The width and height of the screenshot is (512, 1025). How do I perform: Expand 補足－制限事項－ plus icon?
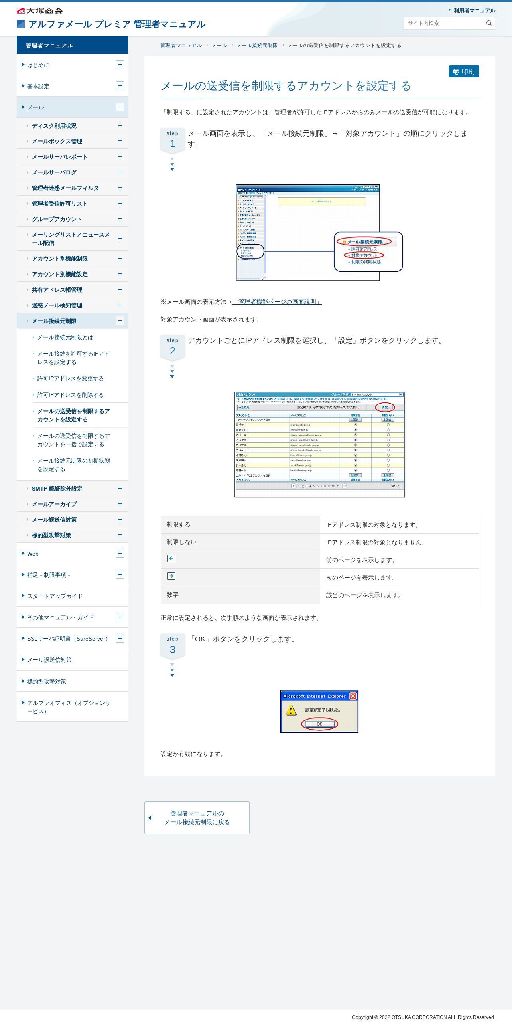120,574
